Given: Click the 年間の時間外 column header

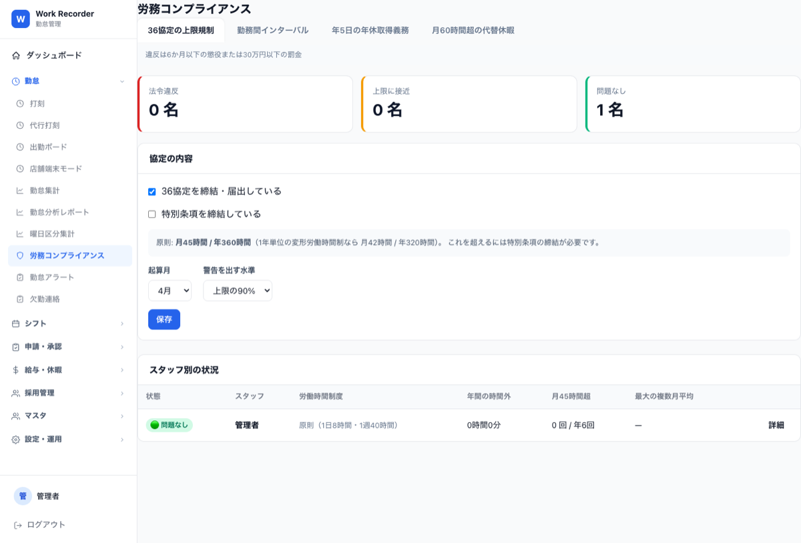Looking at the screenshot, I should tap(489, 396).
